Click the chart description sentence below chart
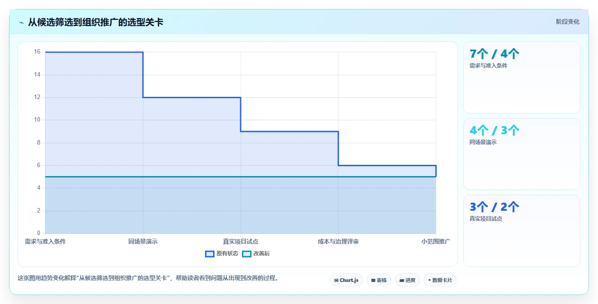Screen dimensions: 598x304 coord(148,278)
